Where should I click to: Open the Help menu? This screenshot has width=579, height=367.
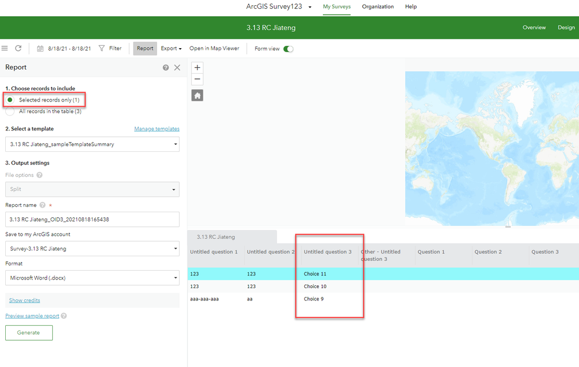pyautogui.click(x=411, y=6)
